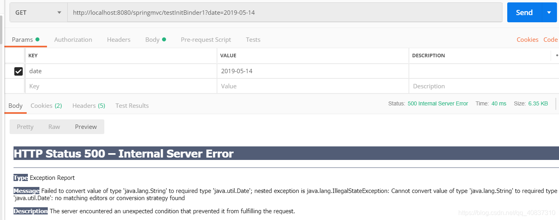Screen dimensions: 559x220
Task: Select the response Body tab
Action: (x=16, y=105)
